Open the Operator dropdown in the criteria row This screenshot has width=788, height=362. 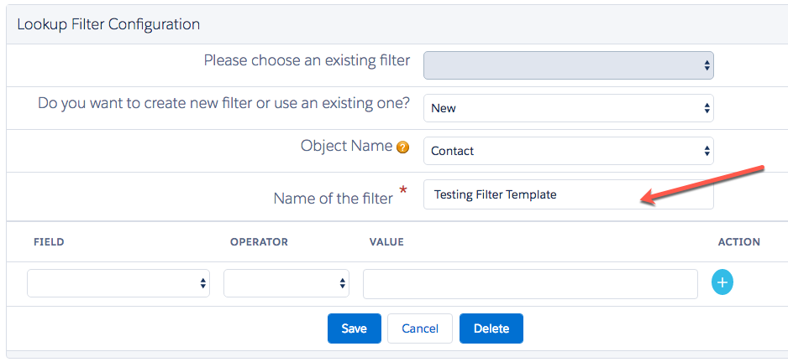coord(286,283)
